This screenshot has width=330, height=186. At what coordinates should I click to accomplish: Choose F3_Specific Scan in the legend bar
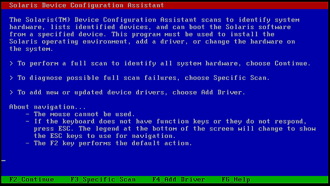click(x=103, y=180)
